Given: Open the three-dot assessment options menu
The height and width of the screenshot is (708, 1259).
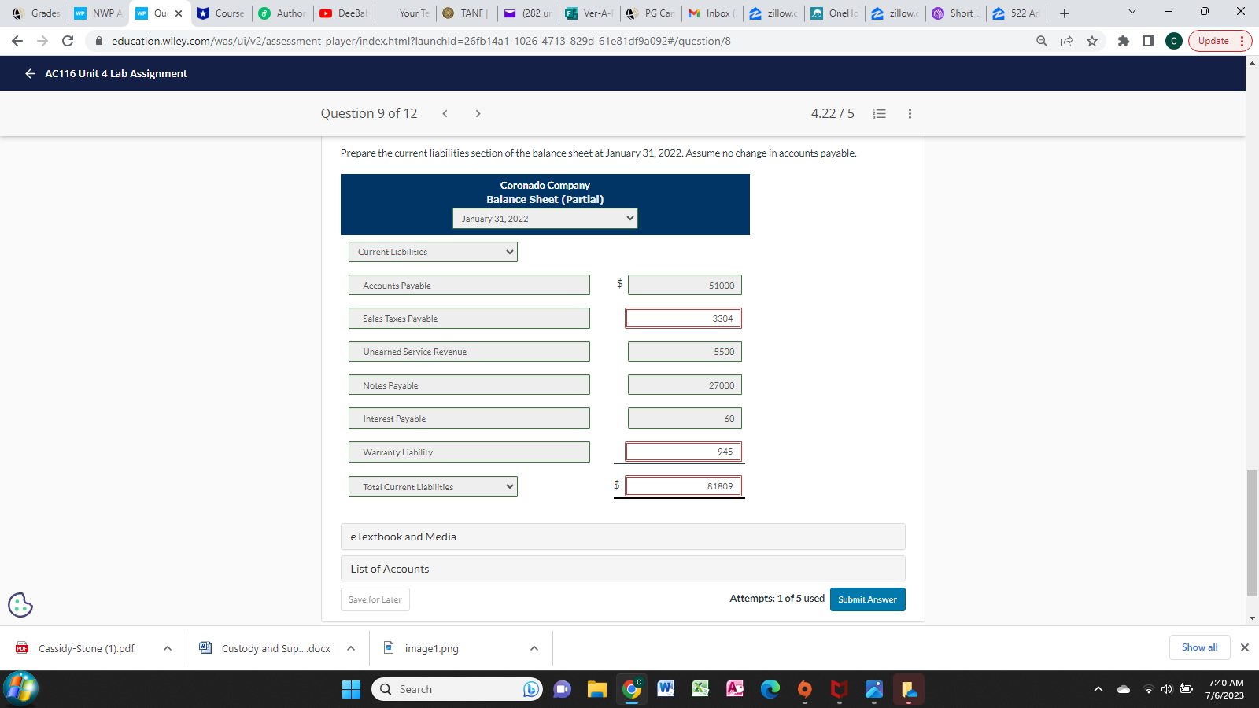Looking at the screenshot, I should click(910, 113).
